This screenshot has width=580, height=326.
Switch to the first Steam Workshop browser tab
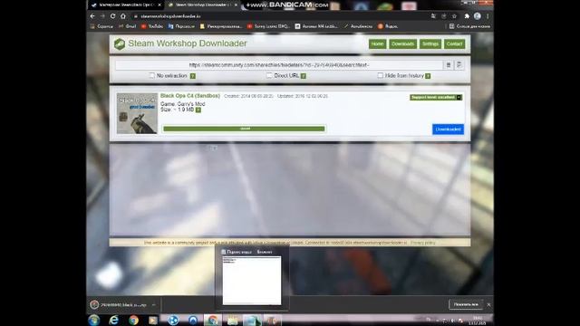pyautogui.click(x=126, y=5)
